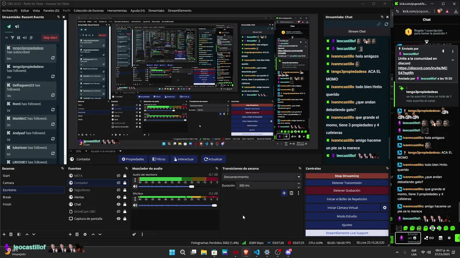Screen dimensions: 460x258
Task: Open advanced audio properties in the Mezclador de audio
Action: point(134,234)
